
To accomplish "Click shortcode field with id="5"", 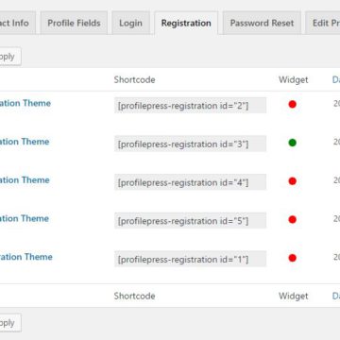I will pyautogui.click(x=190, y=221).
